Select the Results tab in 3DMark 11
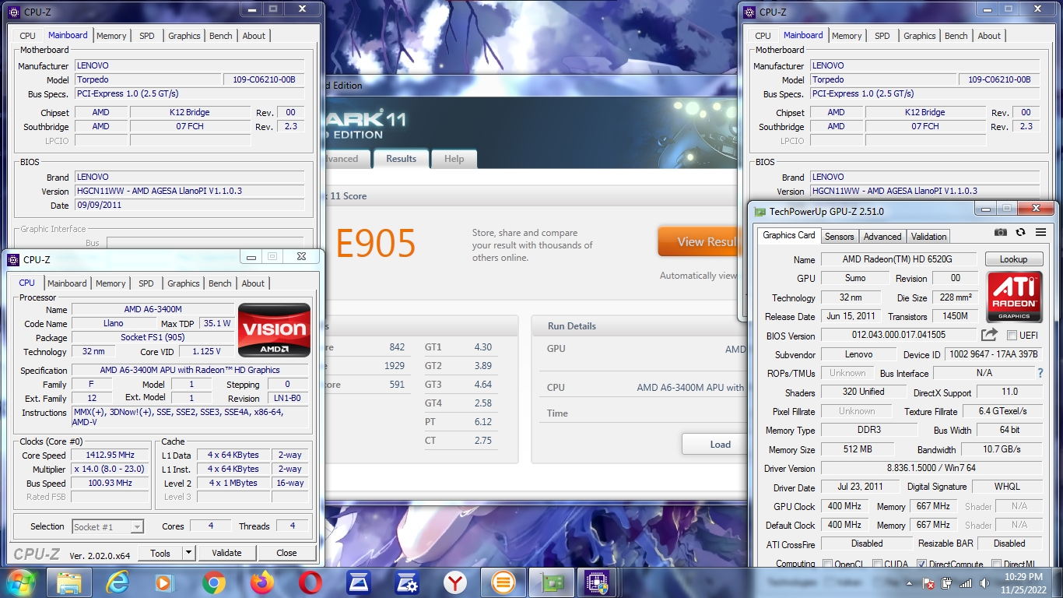Viewport: 1063px width, 598px height. (401, 159)
